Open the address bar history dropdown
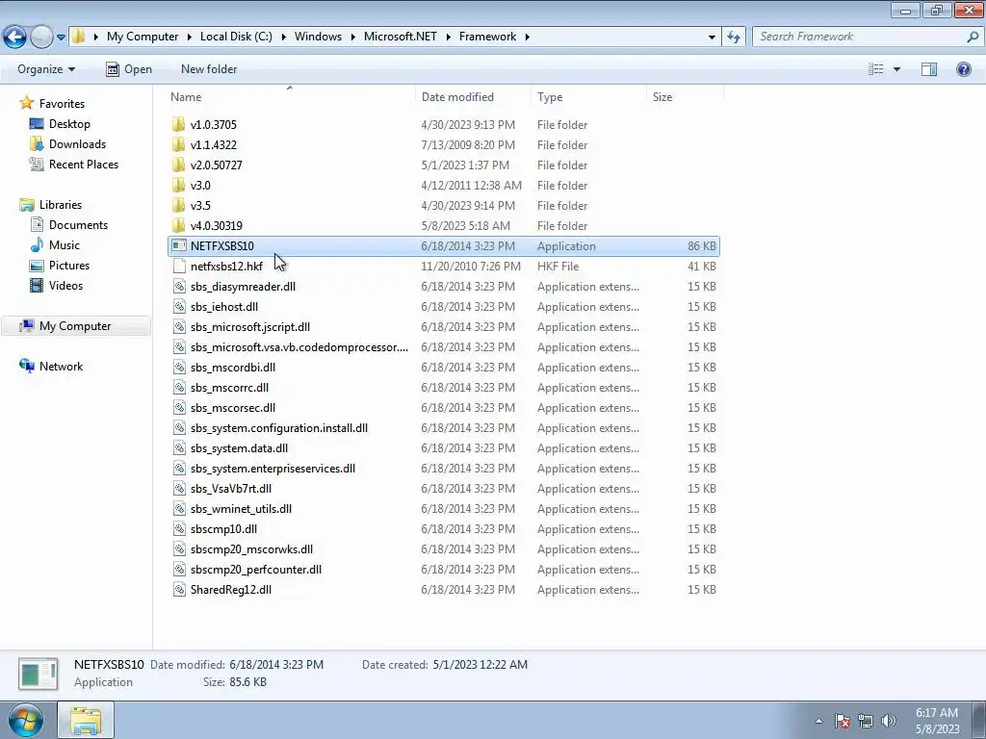This screenshot has width=986, height=739. tap(712, 38)
